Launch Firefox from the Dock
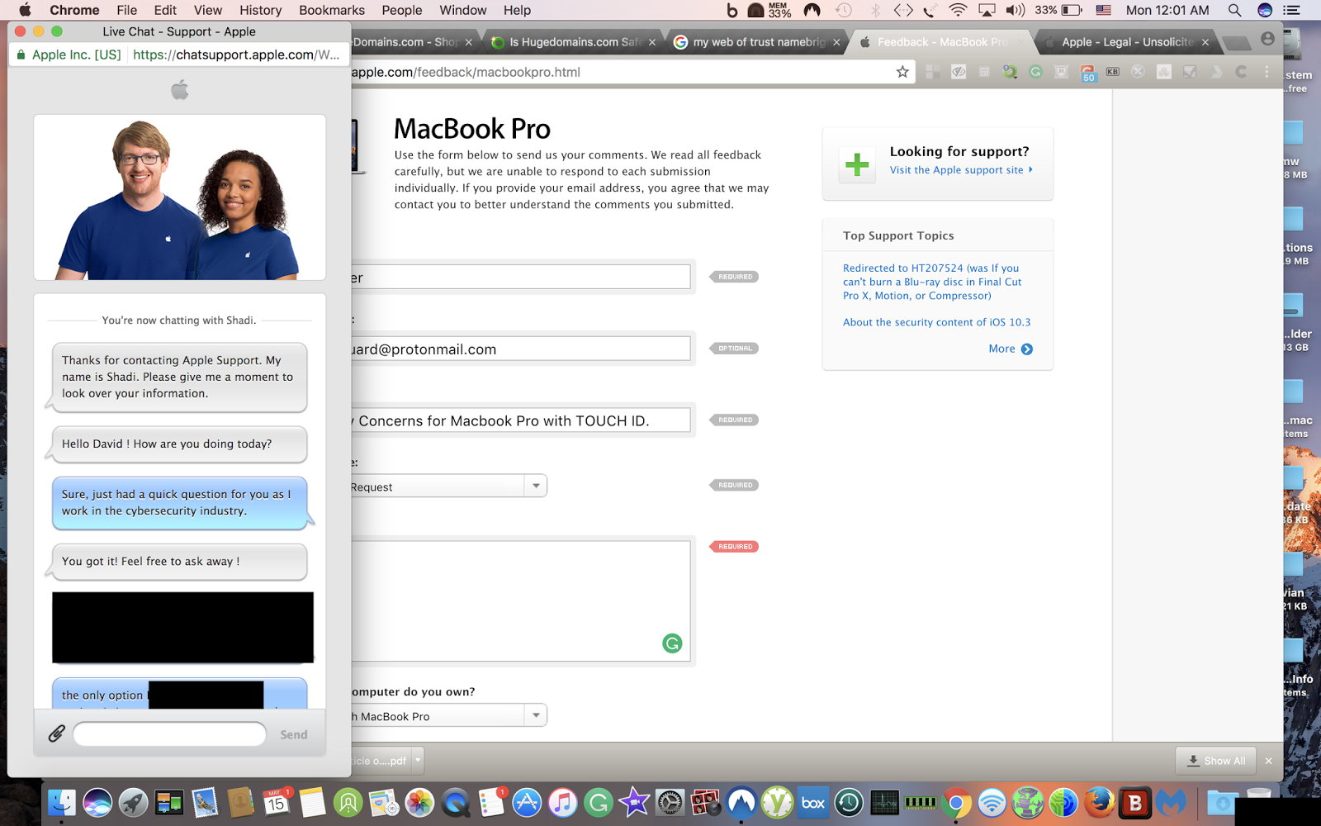1321x826 pixels. [x=1099, y=802]
